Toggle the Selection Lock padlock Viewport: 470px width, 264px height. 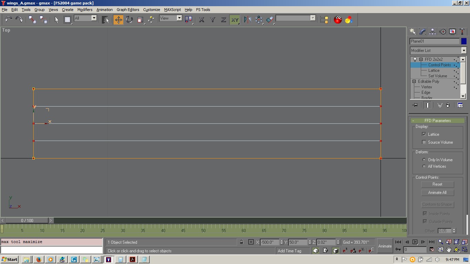tap(242, 242)
